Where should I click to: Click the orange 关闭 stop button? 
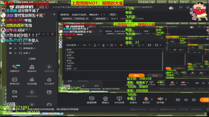[204, 100]
